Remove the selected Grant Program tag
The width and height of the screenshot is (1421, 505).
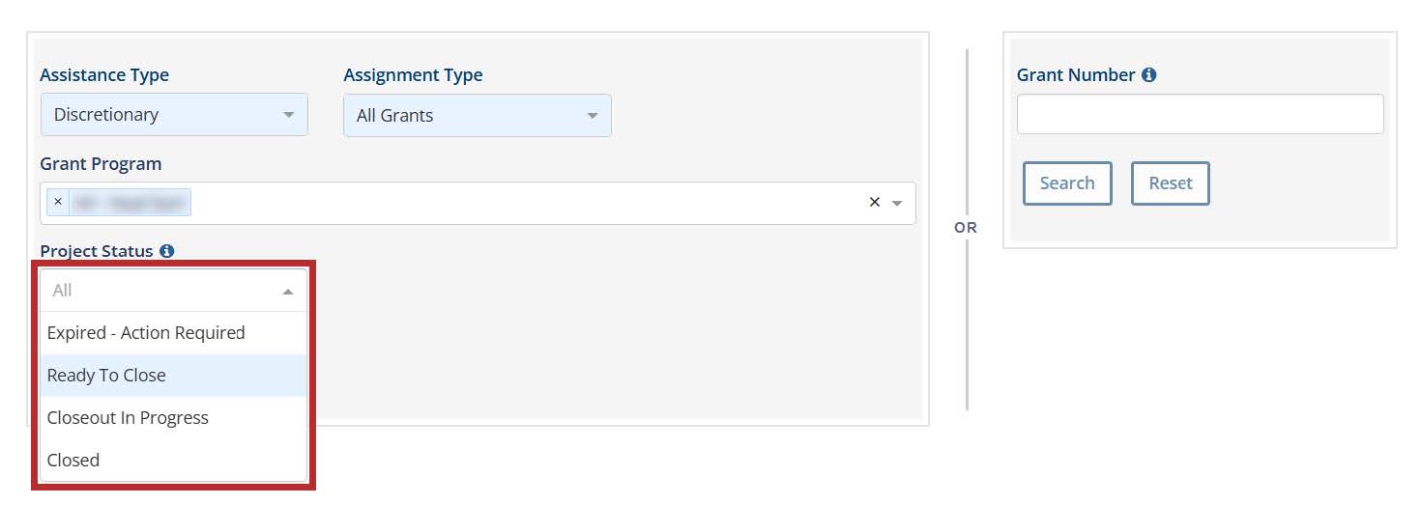click(58, 202)
